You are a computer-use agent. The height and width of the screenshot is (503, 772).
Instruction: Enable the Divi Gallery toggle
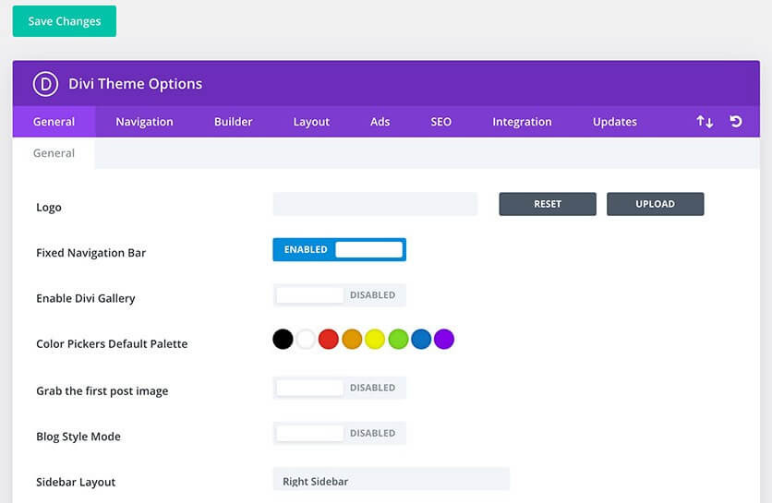(339, 295)
